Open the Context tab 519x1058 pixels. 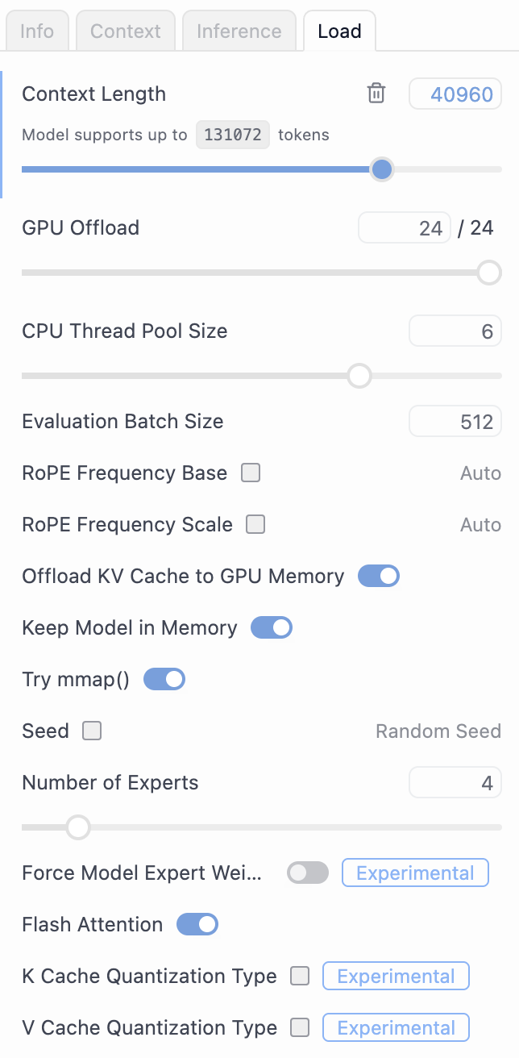point(126,31)
